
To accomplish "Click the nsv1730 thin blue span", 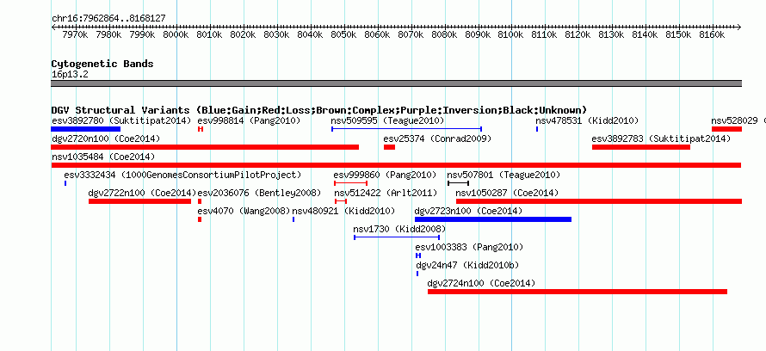I will click(397, 237).
